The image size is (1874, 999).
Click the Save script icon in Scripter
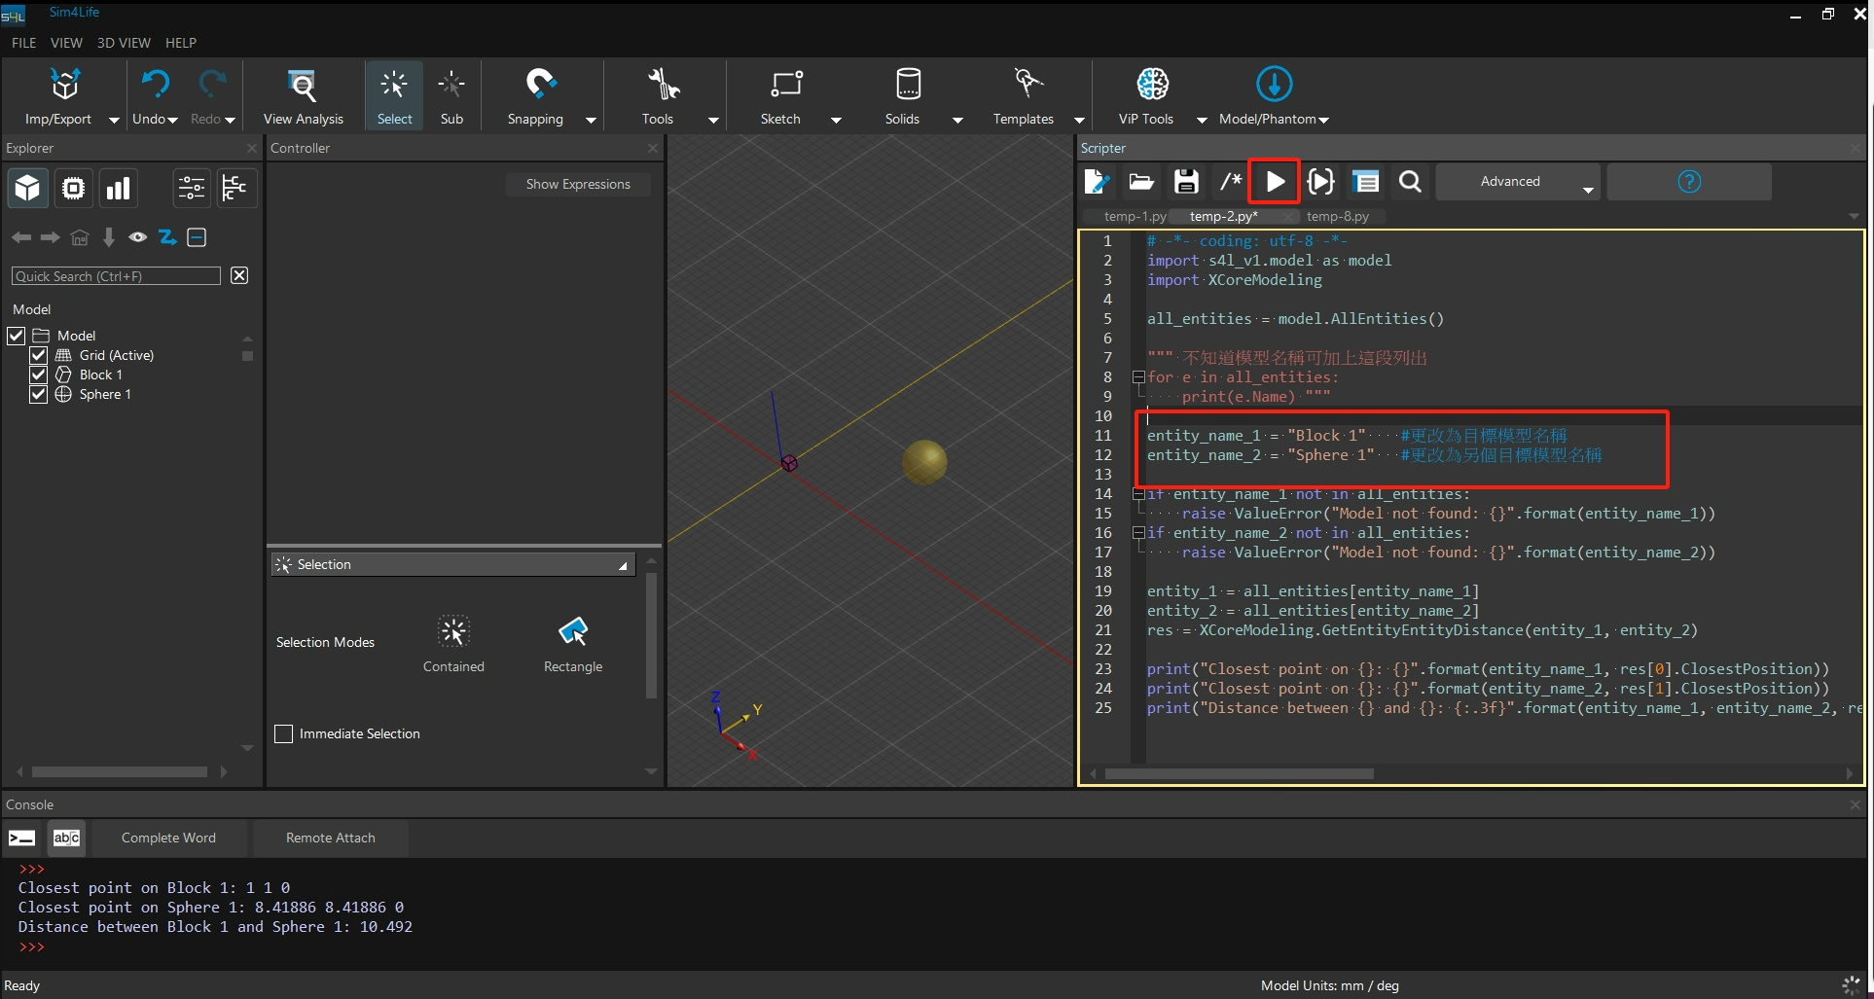pyautogui.click(x=1186, y=182)
